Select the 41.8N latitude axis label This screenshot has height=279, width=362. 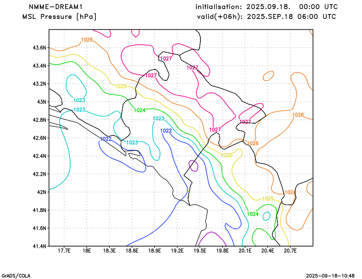pyautogui.click(x=39, y=210)
